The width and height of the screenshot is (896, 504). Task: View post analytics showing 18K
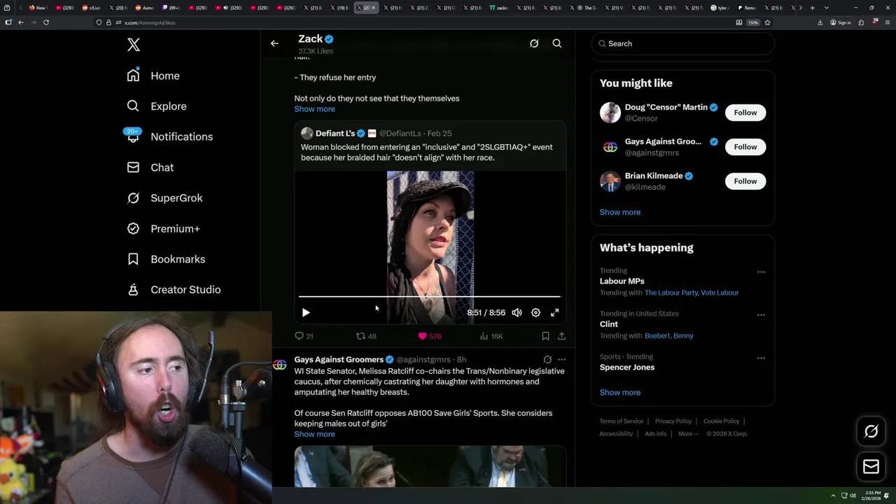point(491,336)
